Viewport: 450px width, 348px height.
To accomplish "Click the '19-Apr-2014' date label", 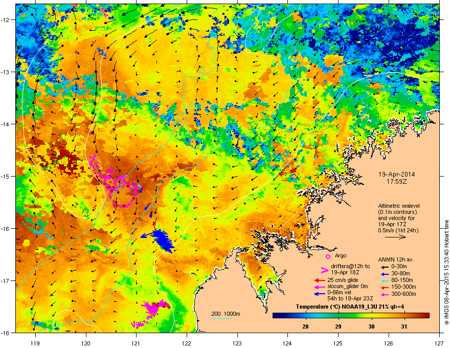I will (397, 175).
